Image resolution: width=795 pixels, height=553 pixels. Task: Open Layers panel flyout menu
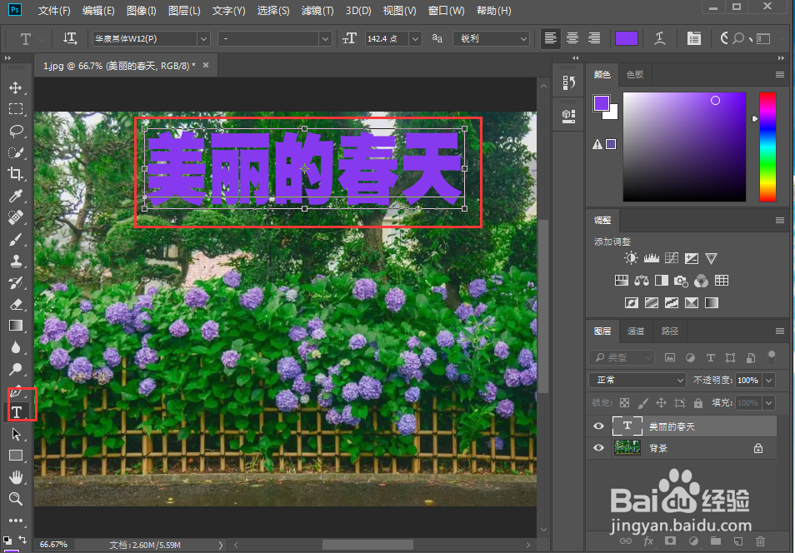(x=780, y=331)
